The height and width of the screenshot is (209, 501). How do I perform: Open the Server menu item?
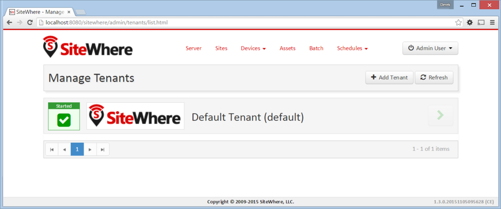194,48
